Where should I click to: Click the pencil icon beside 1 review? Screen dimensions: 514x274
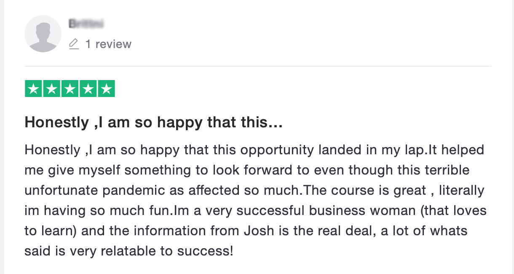[74, 44]
